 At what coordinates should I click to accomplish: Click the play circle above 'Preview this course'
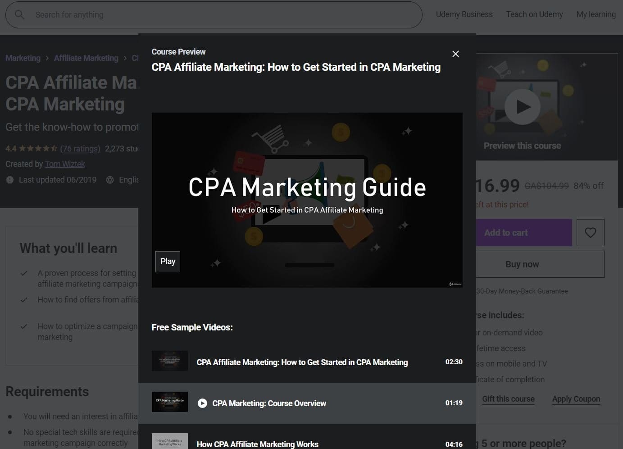(522, 106)
